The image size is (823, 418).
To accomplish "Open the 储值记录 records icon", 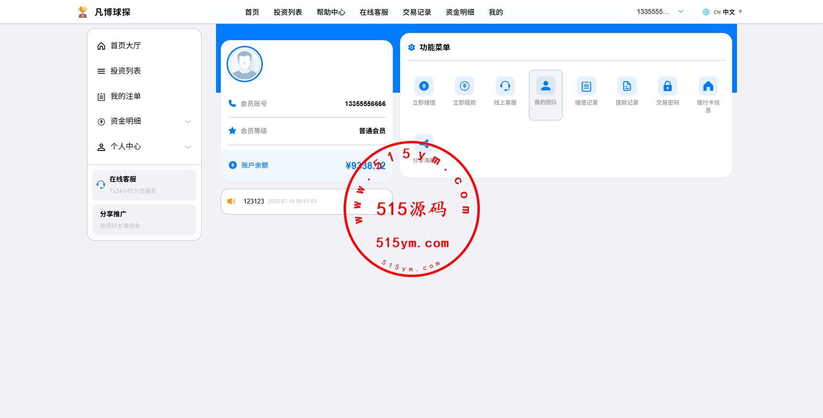I will (x=586, y=86).
